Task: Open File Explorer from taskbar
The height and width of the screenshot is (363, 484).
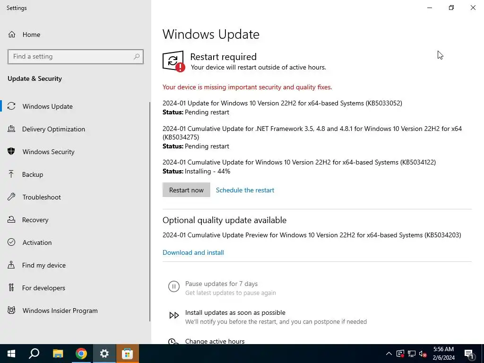Action: (x=58, y=354)
